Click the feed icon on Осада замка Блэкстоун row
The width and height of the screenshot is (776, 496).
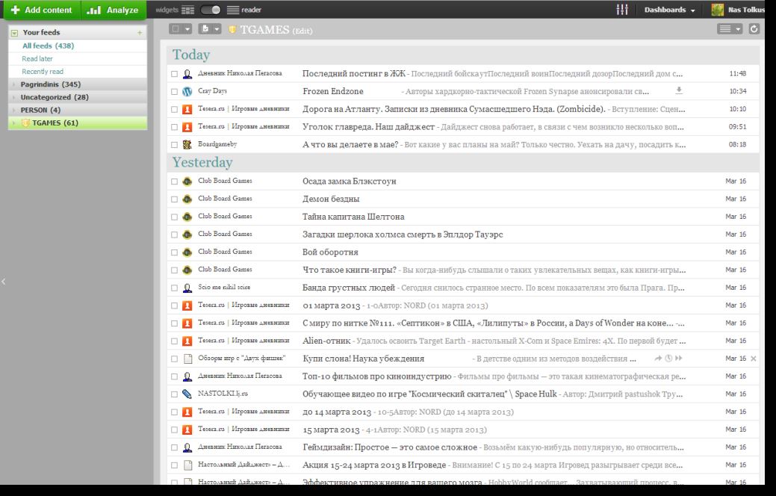coord(187,182)
